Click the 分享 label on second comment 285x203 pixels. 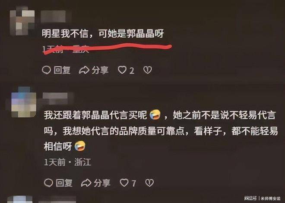(x=102, y=183)
